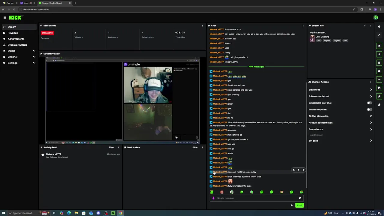Toggle the chat bubble panel icon in rail
This screenshot has width=384, height=216.
tap(379, 71)
